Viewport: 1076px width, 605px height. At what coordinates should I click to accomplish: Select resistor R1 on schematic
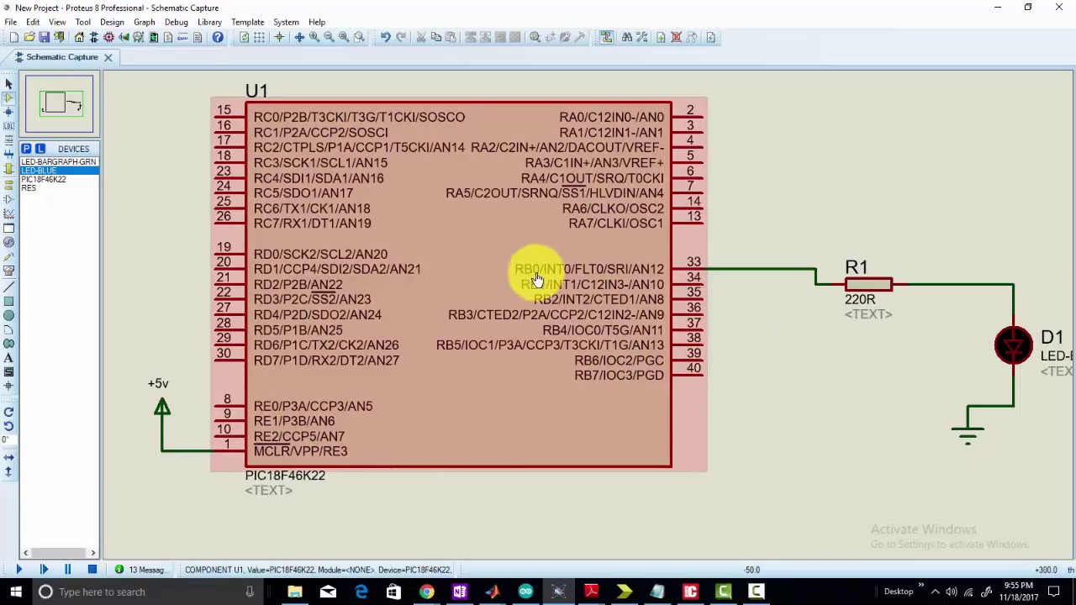point(868,285)
